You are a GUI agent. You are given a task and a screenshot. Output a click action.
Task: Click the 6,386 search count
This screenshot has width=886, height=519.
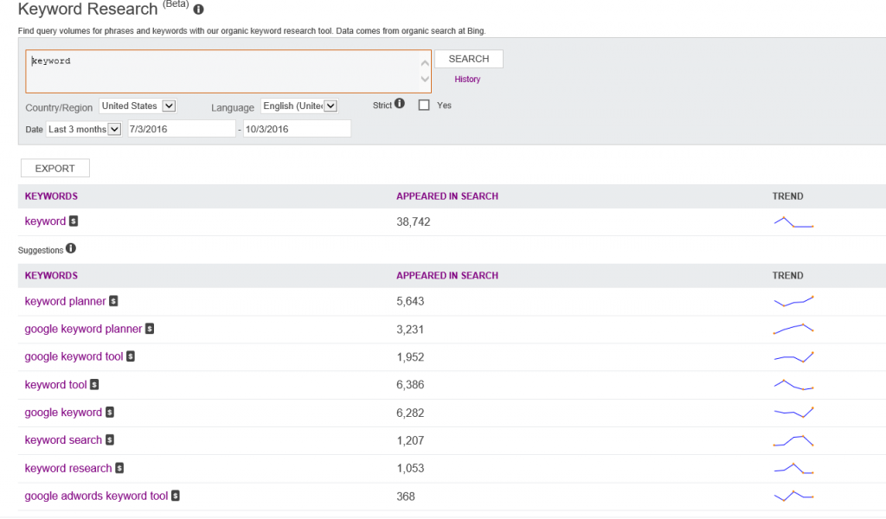click(410, 385)
